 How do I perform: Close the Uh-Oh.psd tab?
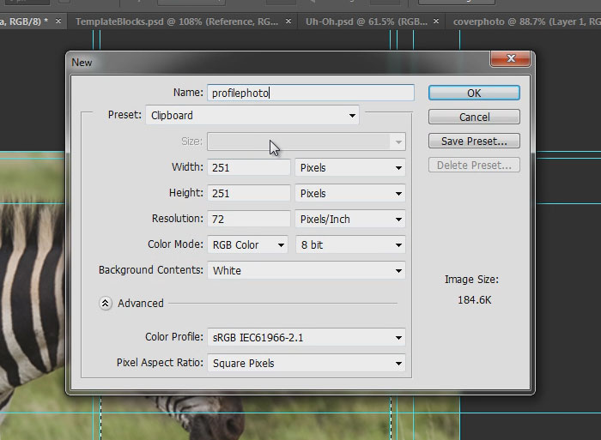[x=436, y=21]
